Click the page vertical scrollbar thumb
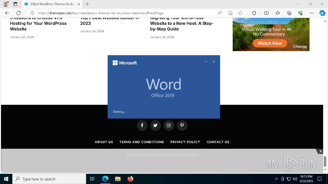Screen dimensions: 328x184 coord(325,161)
